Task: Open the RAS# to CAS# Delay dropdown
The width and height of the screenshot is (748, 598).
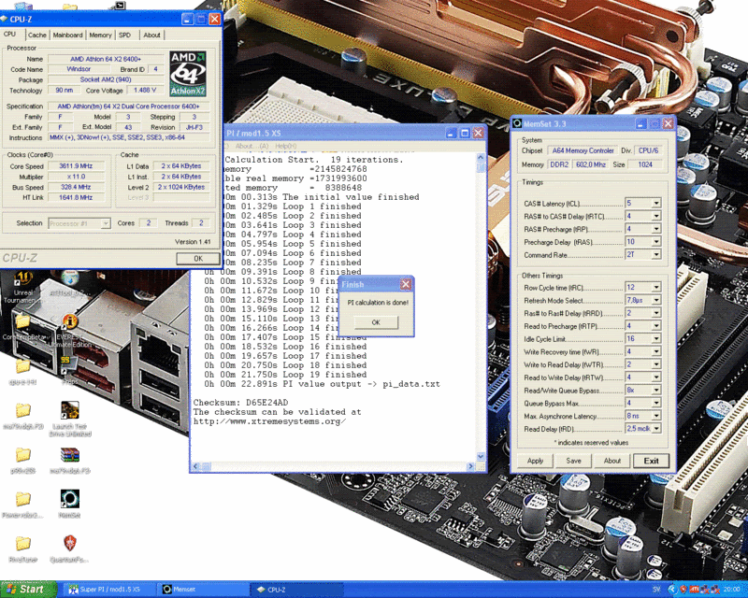Action: [656, 217]
